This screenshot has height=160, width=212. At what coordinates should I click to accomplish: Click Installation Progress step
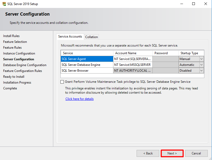(x=17, y=83)
